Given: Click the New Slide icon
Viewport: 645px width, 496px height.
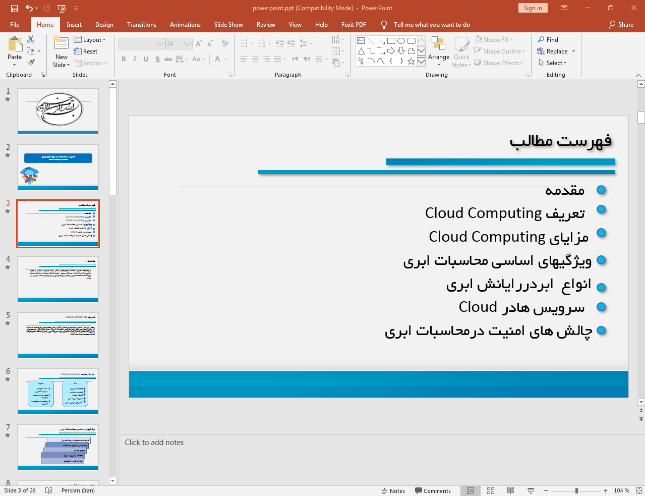Looking at the screenshot, I should tap(61, 44).
